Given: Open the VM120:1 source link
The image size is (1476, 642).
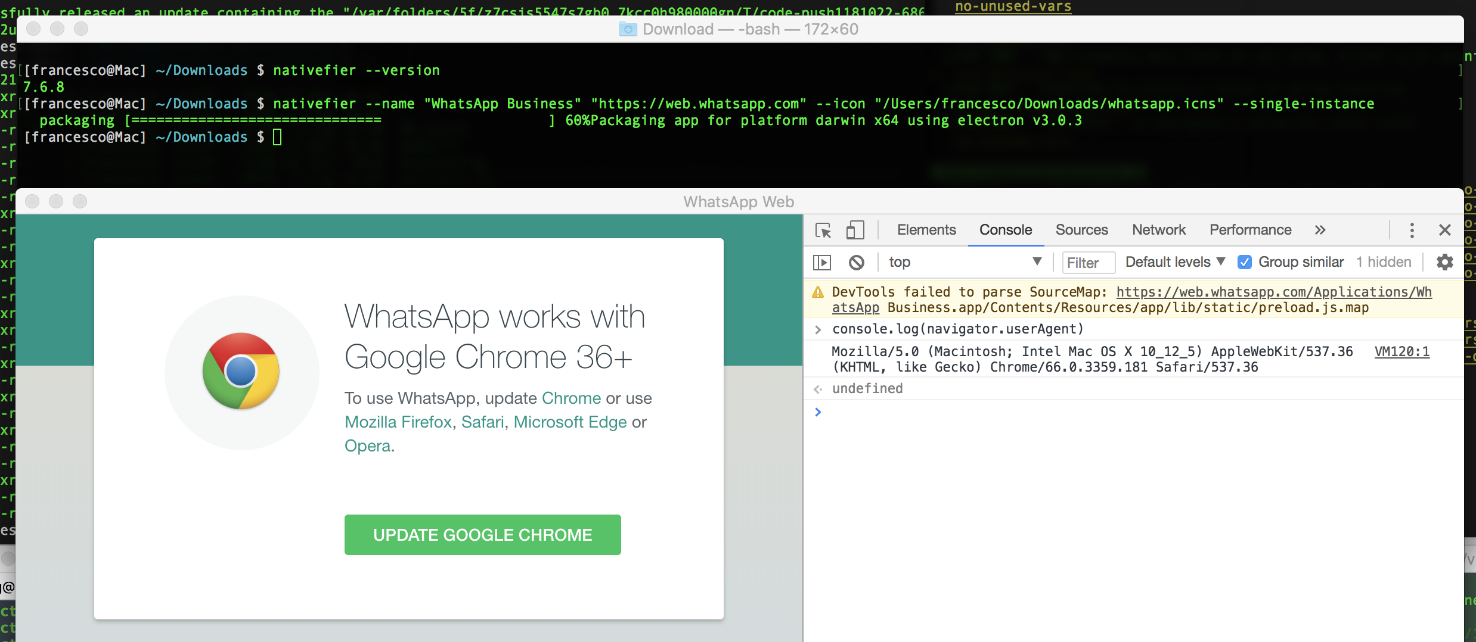Looking at the screenshot, I should [1401, 351].
